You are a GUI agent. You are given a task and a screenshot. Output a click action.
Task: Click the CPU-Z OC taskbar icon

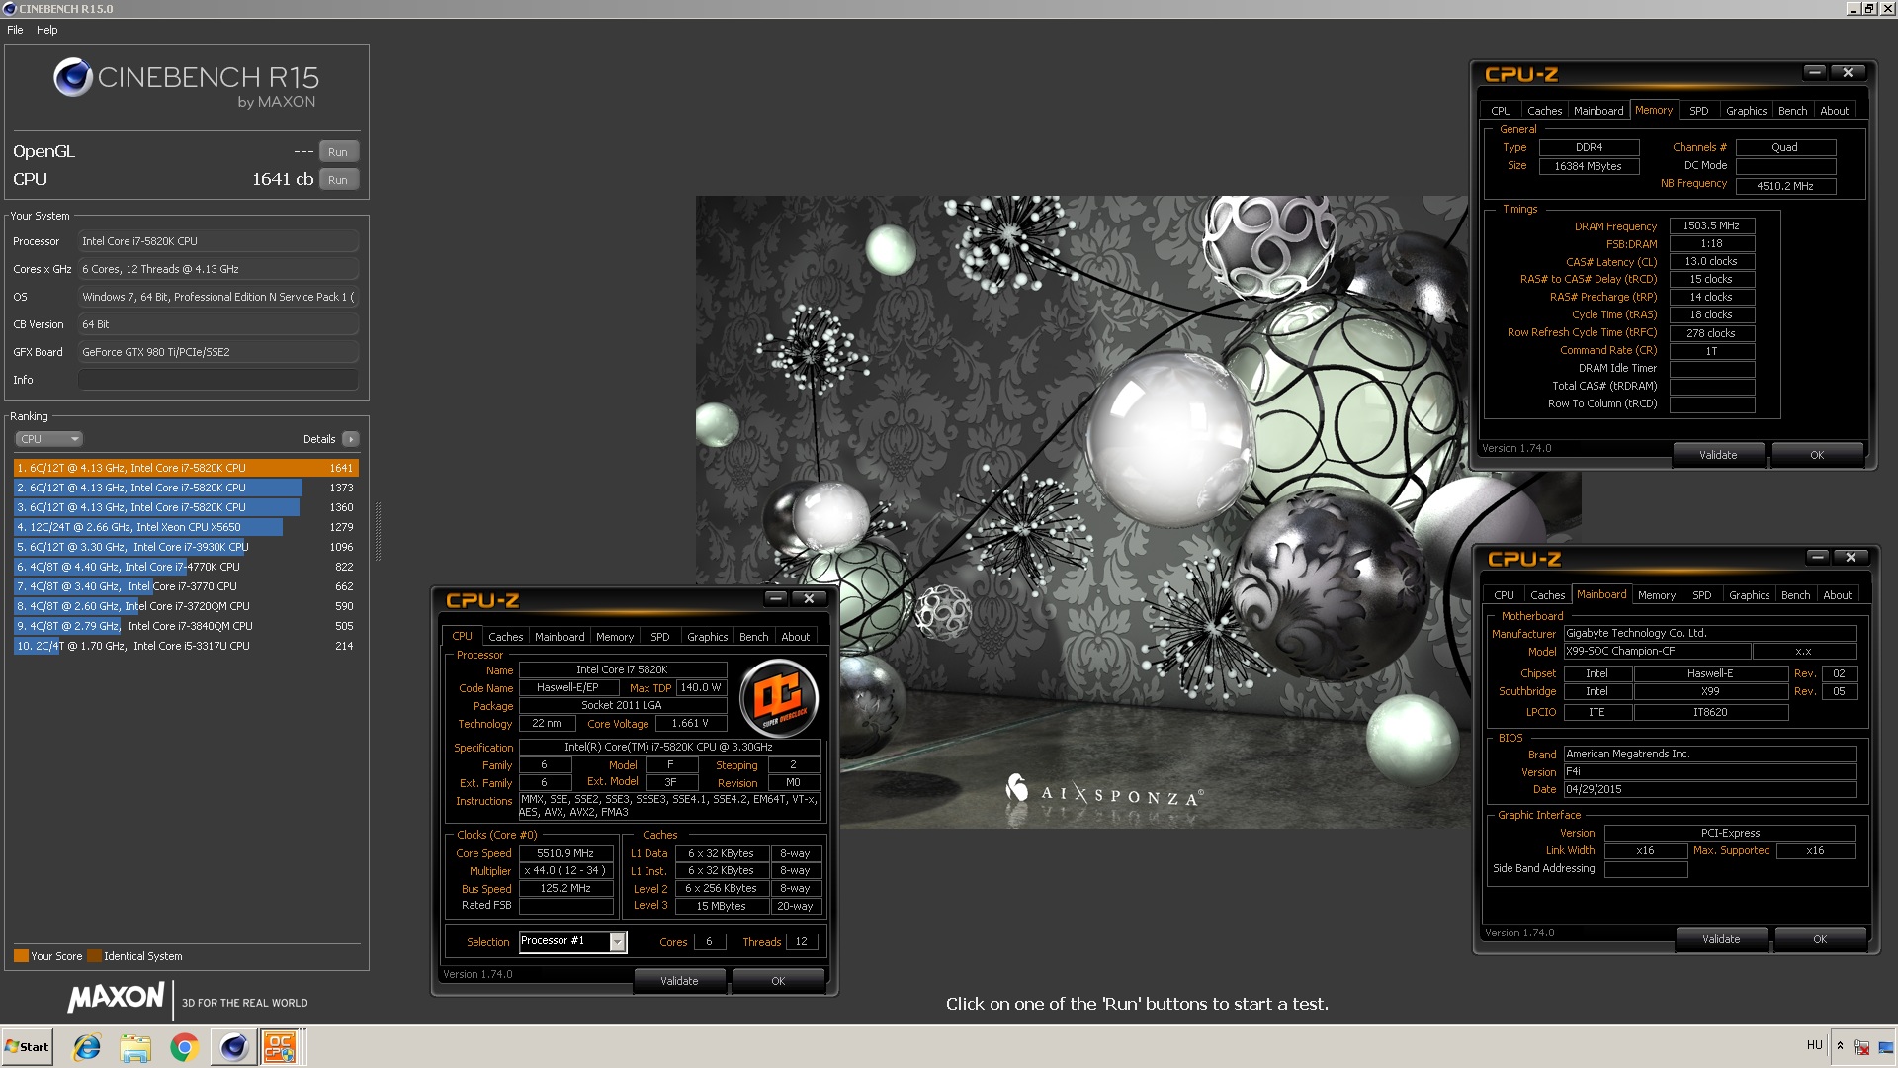pyautogui.click(x=280, y=1046)
